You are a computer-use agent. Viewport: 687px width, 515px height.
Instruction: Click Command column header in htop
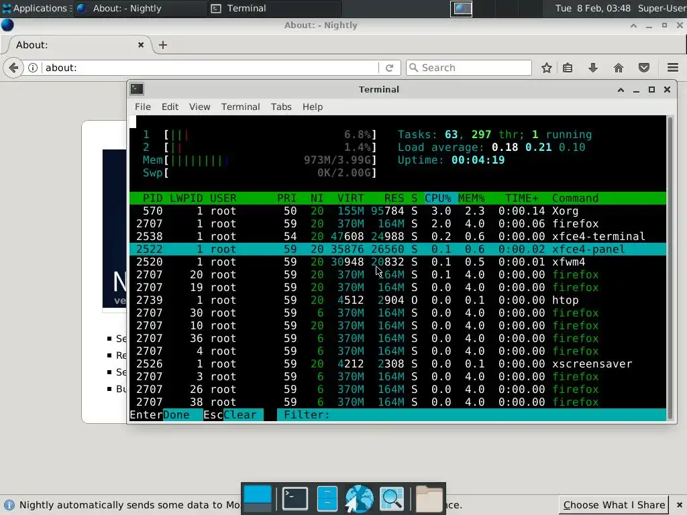pos(575,198)
